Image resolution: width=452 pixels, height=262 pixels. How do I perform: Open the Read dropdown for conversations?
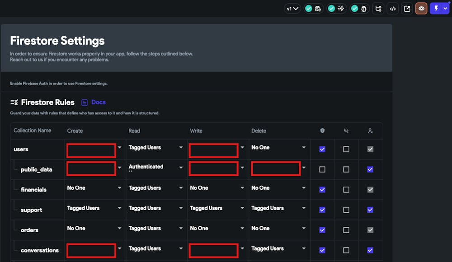click(155, 248)
